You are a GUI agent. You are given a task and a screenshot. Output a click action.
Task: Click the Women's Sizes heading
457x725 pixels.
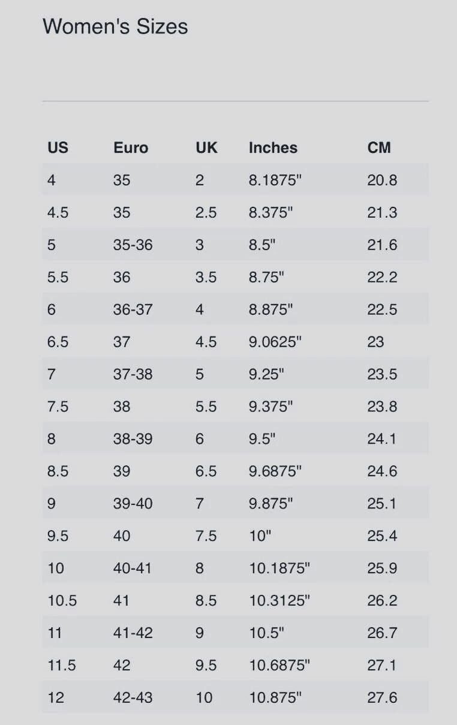pyautogui.click(x=115, y=26)
